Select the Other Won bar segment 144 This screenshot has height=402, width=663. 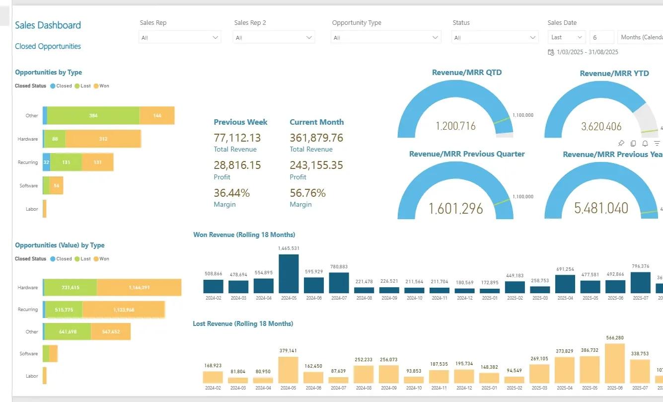157,115
